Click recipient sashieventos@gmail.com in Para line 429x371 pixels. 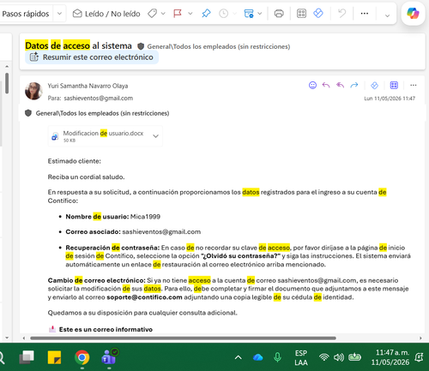pyautogui.click(x=99, y=99)
